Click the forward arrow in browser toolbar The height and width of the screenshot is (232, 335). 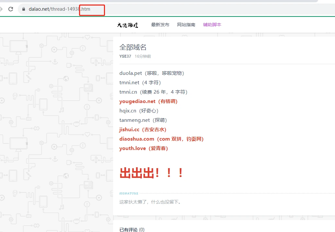[1, 9]
